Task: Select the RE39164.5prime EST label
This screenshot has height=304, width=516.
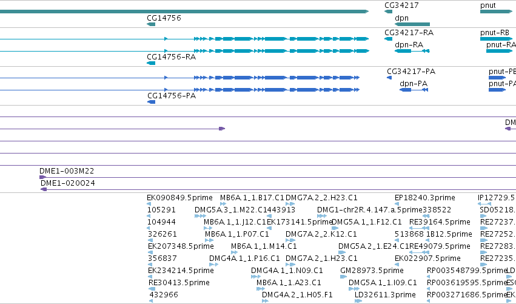Action: [x=440, y=222]
